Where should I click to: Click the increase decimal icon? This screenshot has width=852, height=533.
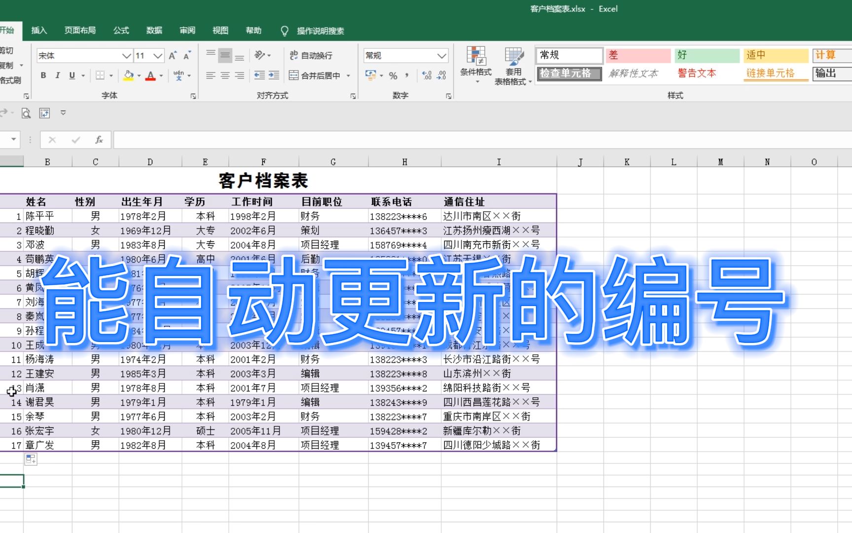coord(426,75)
